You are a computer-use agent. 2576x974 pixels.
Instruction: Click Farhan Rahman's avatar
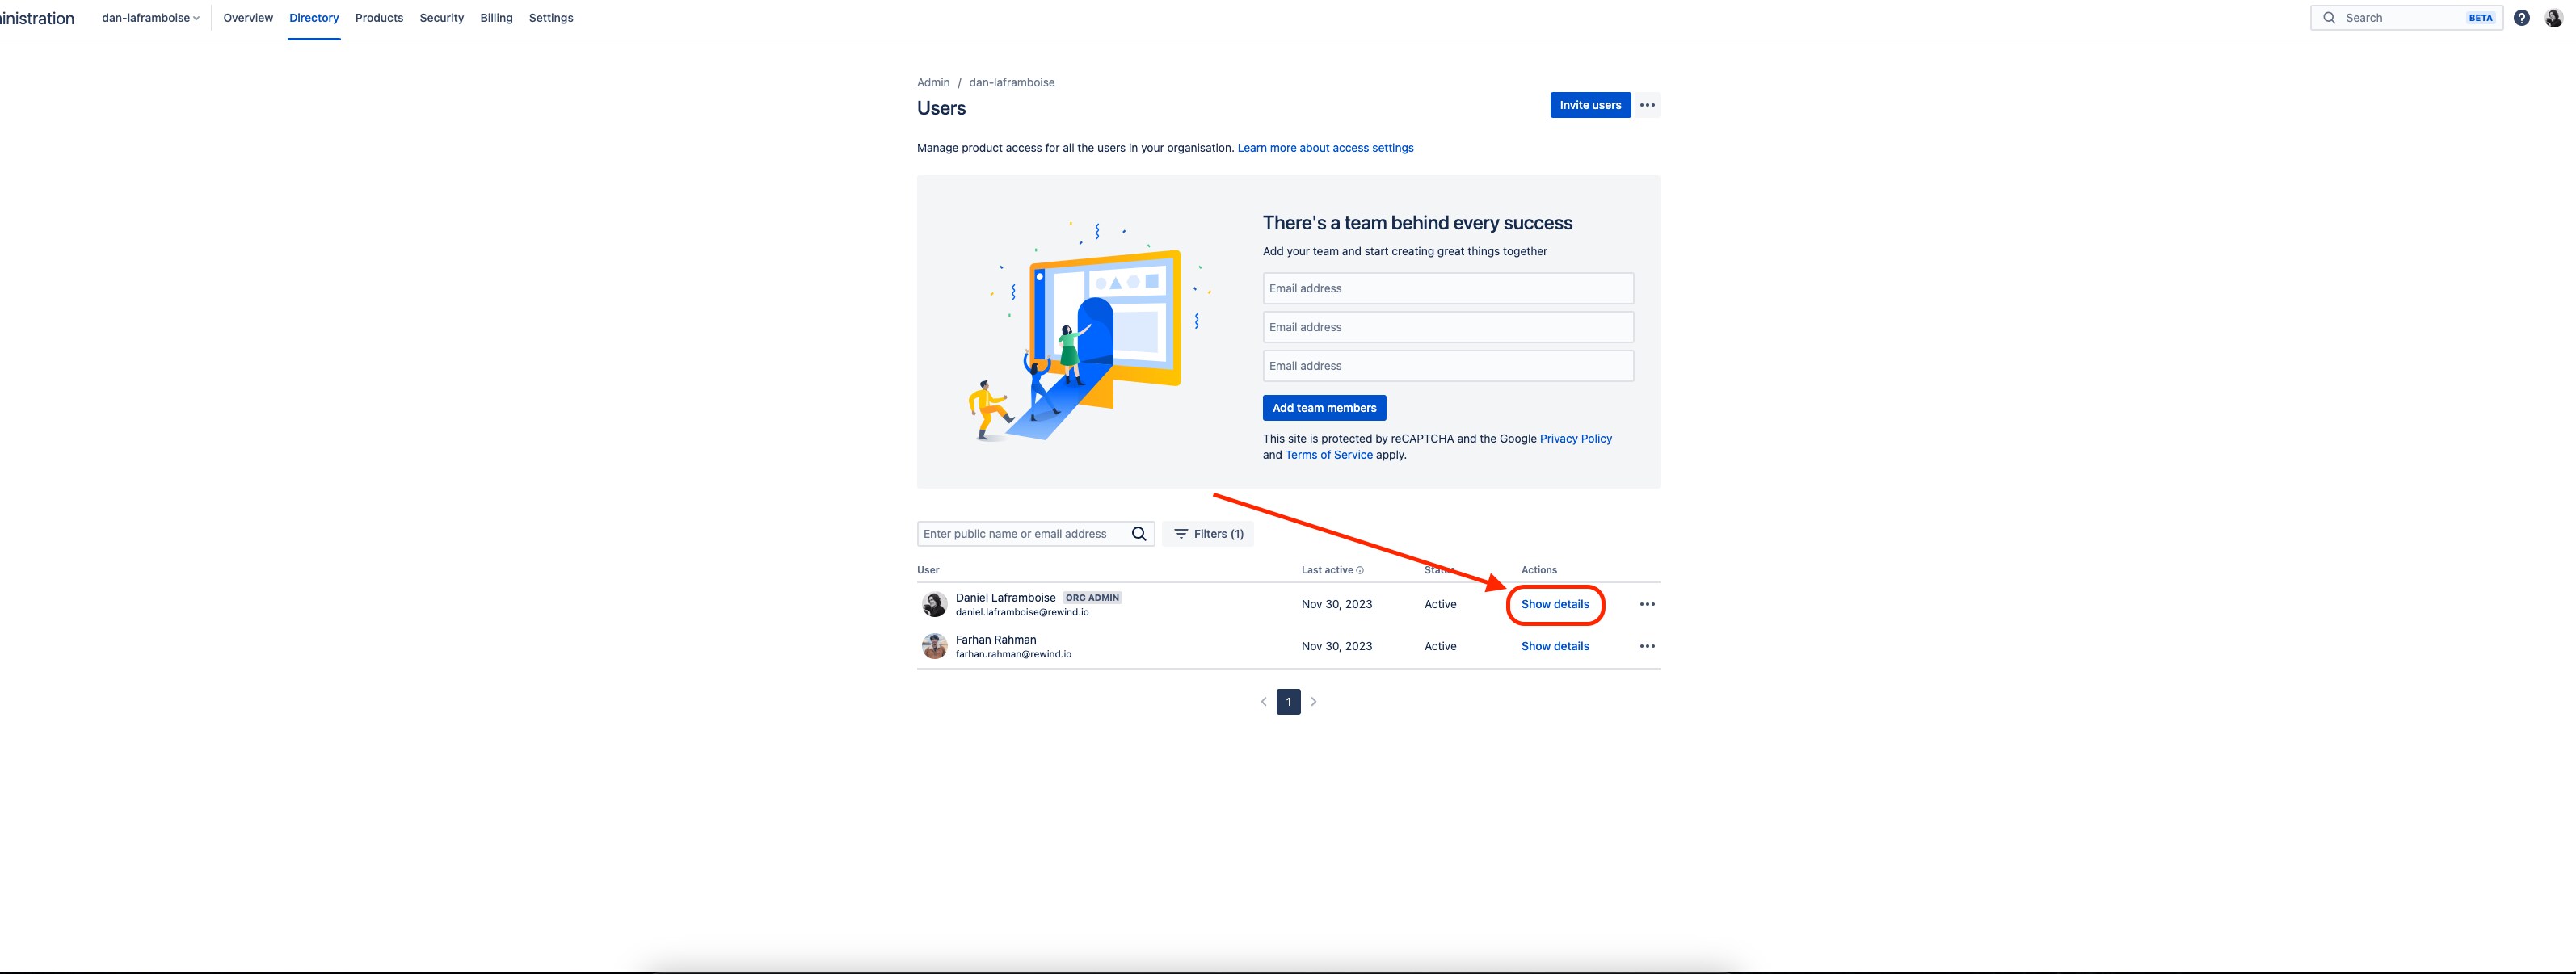point(934,646)
